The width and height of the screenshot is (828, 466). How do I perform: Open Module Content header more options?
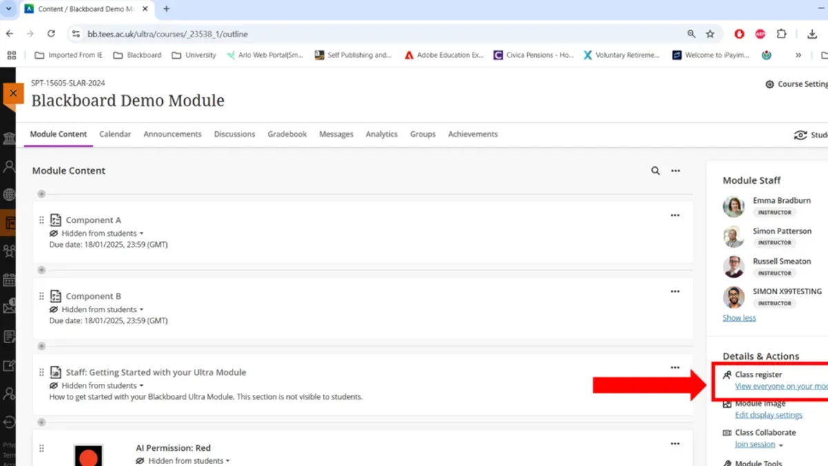pos(676,171)
